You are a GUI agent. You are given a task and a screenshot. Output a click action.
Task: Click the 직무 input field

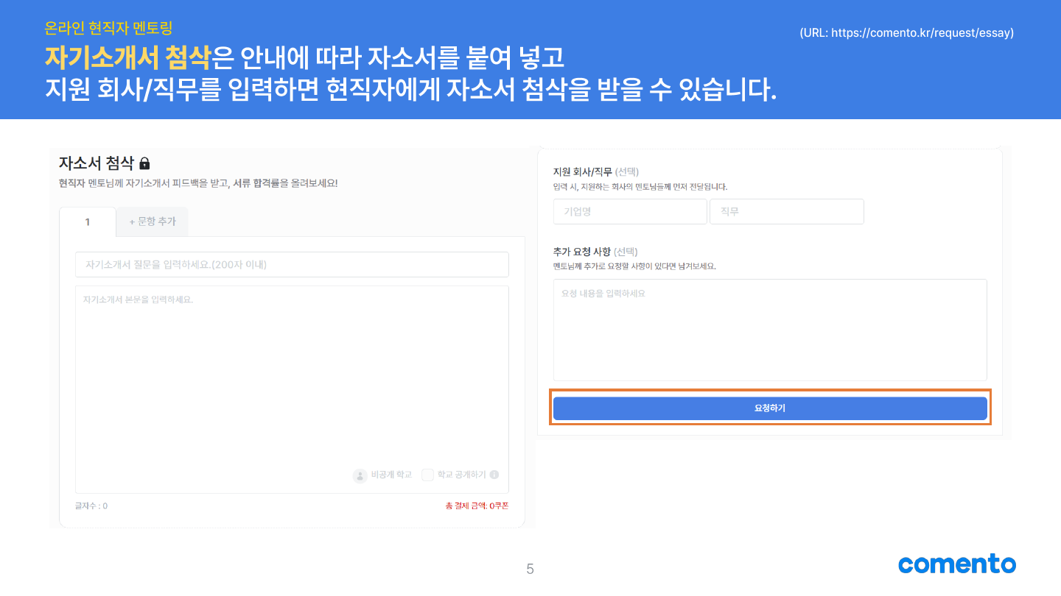(786, 212)
